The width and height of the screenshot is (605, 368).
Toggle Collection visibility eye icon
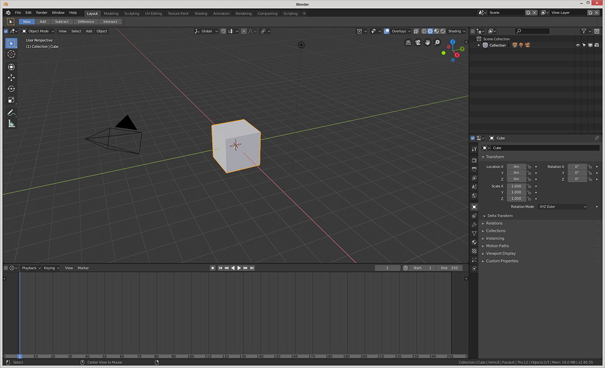pyautogui.click(x=578, y=45)
